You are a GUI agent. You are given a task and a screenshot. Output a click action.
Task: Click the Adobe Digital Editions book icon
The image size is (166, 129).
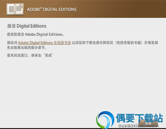(15, 9)
